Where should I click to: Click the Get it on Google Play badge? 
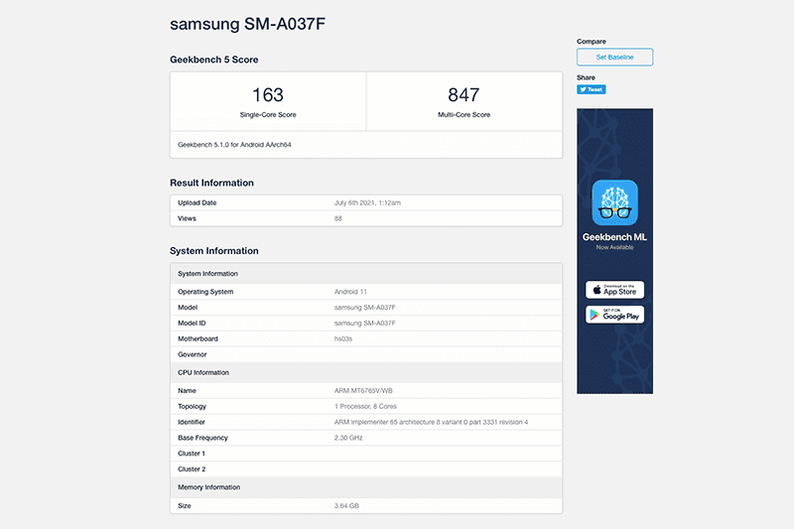[614, 315]
